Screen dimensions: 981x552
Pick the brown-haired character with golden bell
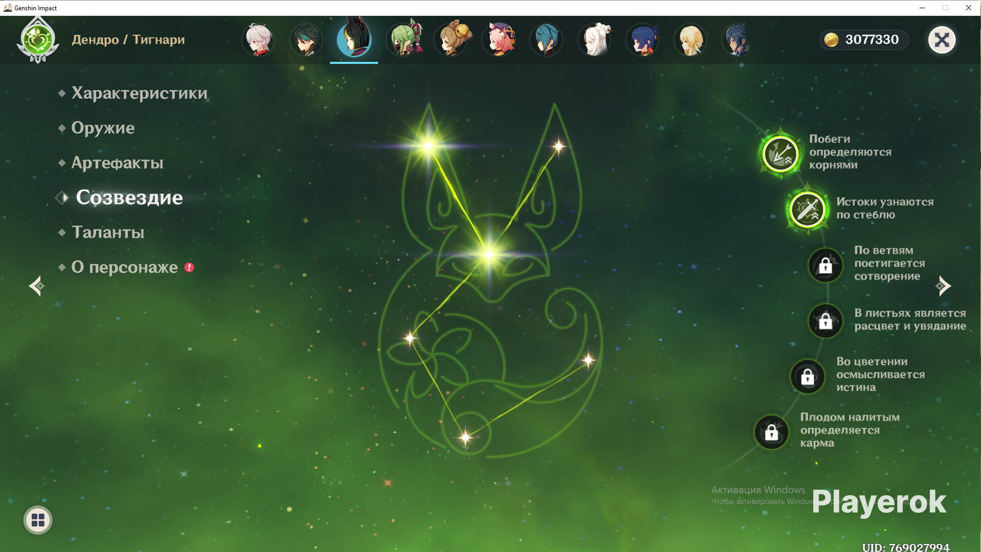454,39
